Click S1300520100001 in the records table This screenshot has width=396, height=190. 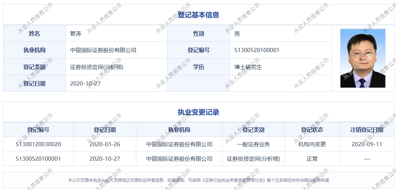click(38, 159)
